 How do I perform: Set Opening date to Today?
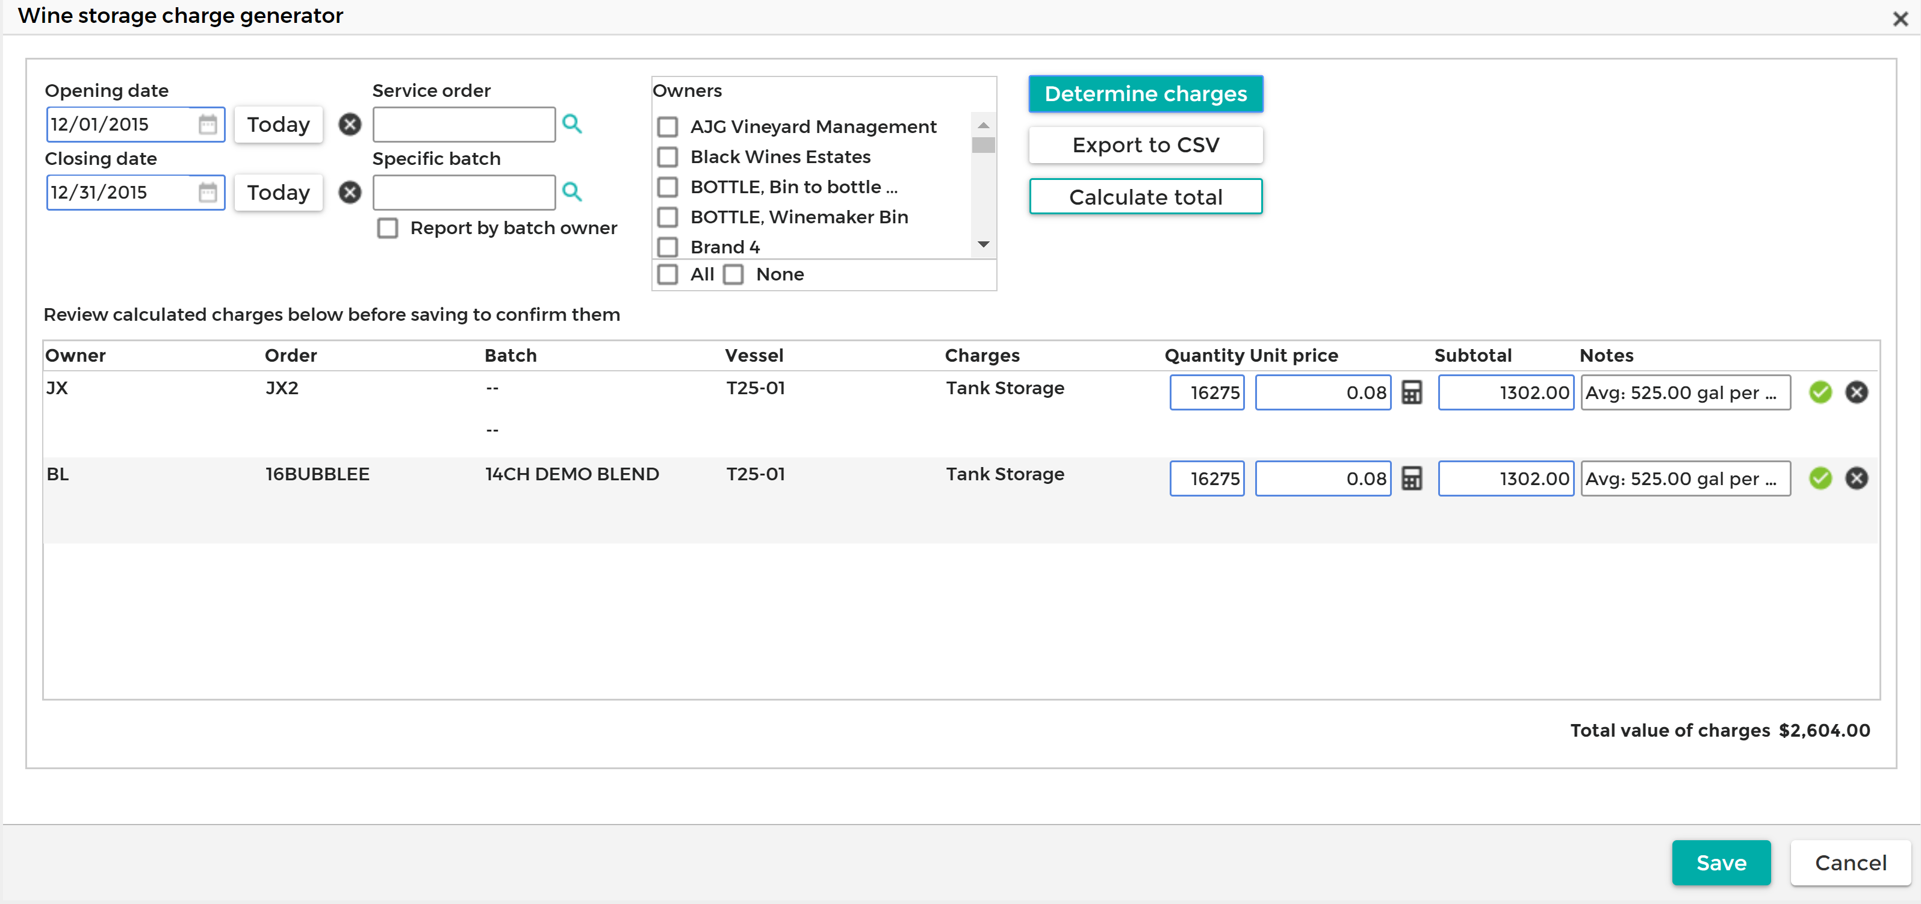tap(278, 125)
